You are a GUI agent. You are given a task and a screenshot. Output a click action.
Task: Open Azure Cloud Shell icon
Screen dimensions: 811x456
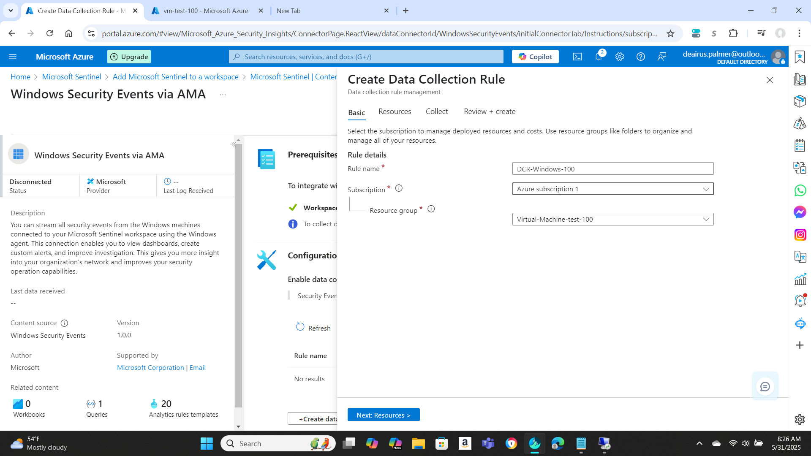577,57
